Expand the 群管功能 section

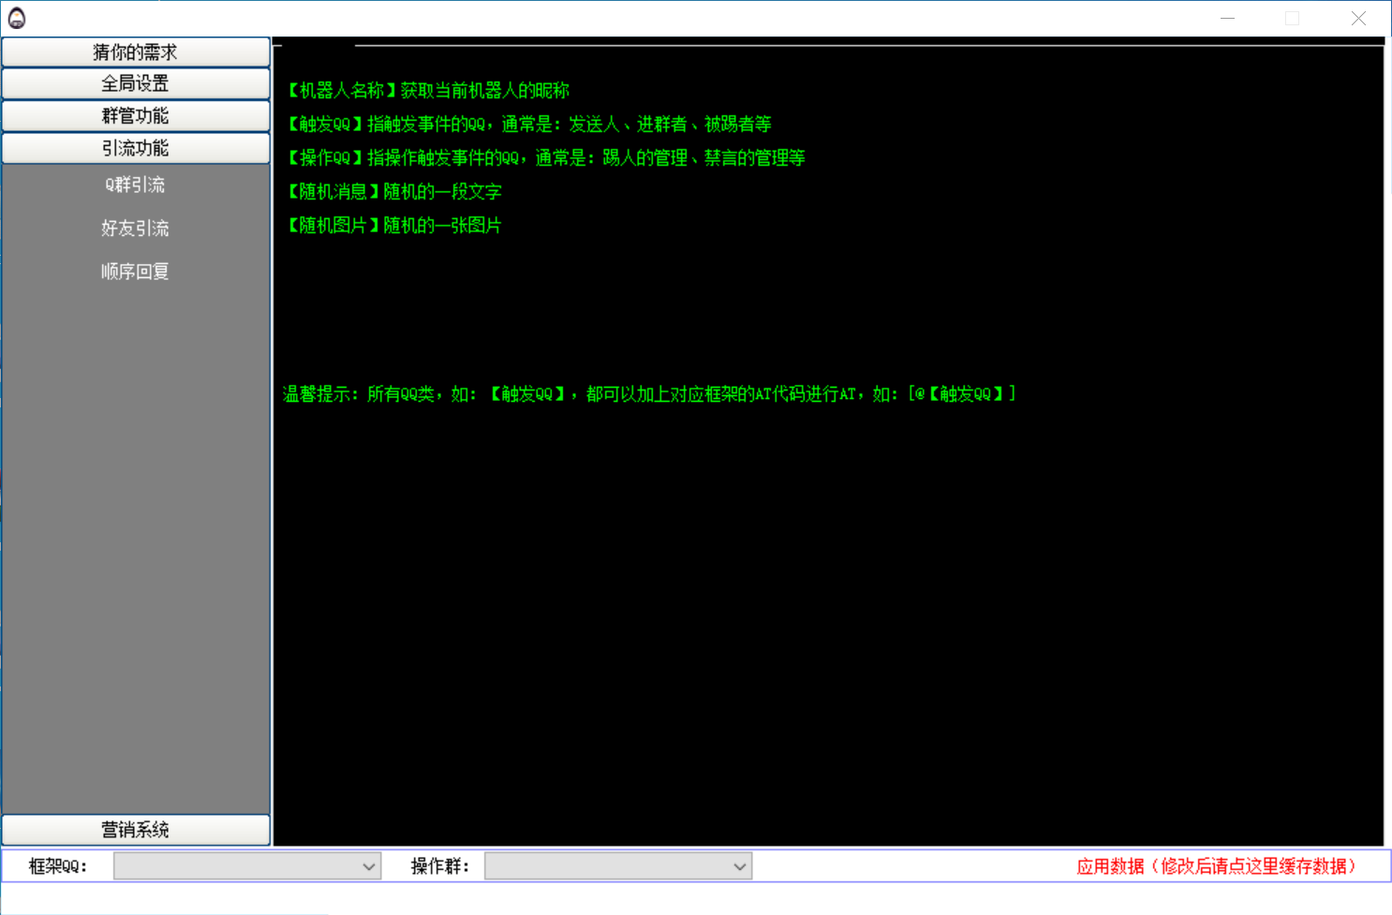click(x=136, y=116)
